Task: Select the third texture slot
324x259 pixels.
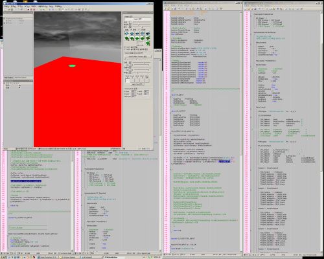Action: [137, 80]
